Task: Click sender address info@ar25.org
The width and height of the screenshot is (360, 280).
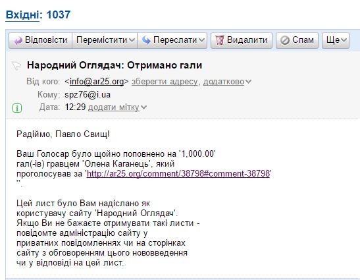Action: pyautogui.click(x=97, y=82)
